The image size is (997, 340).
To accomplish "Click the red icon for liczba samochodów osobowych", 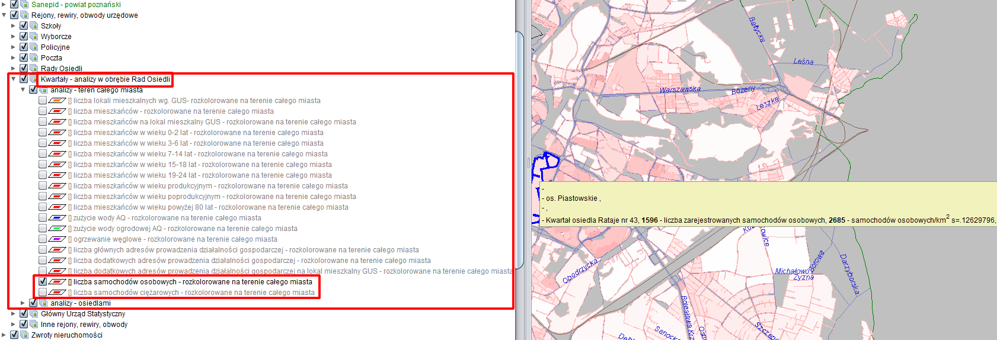I will point(57,282).
